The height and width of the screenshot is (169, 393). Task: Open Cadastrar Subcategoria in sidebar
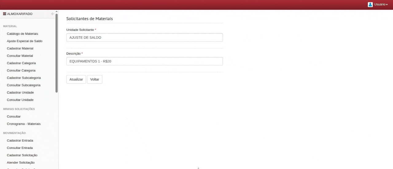(24, 78)
